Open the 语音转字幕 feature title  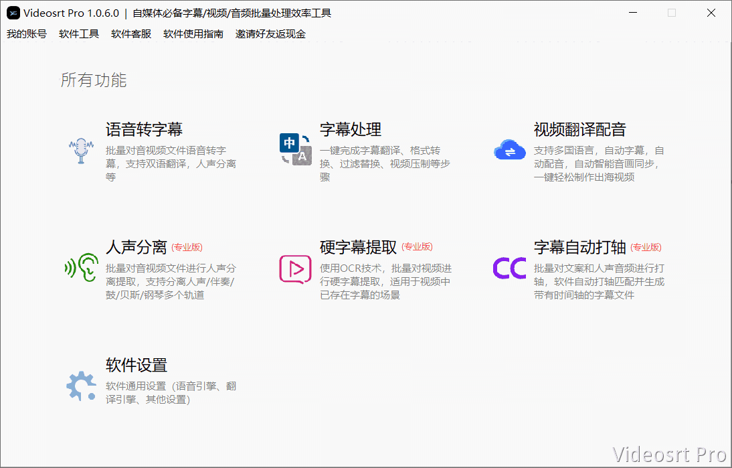(144, 129)
